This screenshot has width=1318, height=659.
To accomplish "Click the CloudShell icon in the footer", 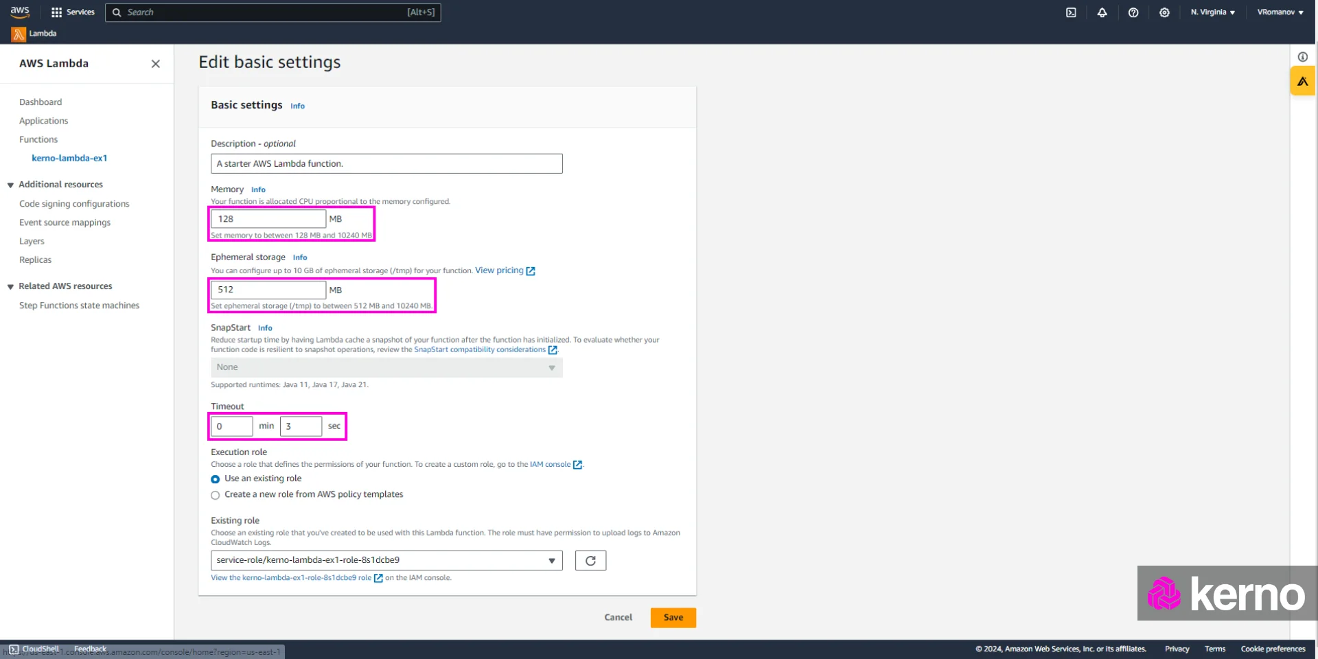I will 14,649.
